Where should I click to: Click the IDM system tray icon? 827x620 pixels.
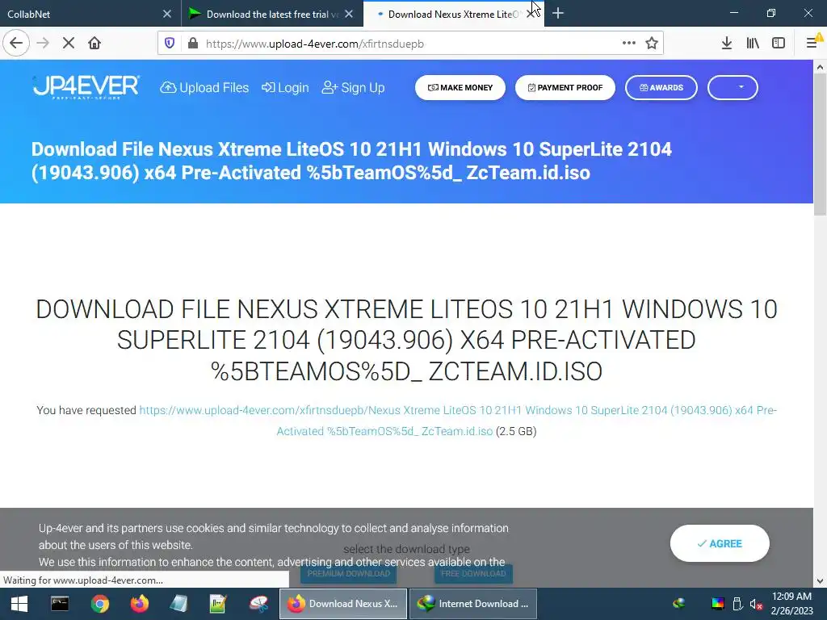[678, 604]
